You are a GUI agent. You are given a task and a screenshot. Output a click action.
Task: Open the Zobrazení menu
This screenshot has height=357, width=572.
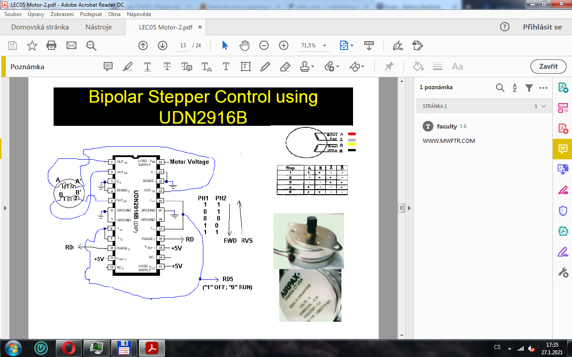62,14
